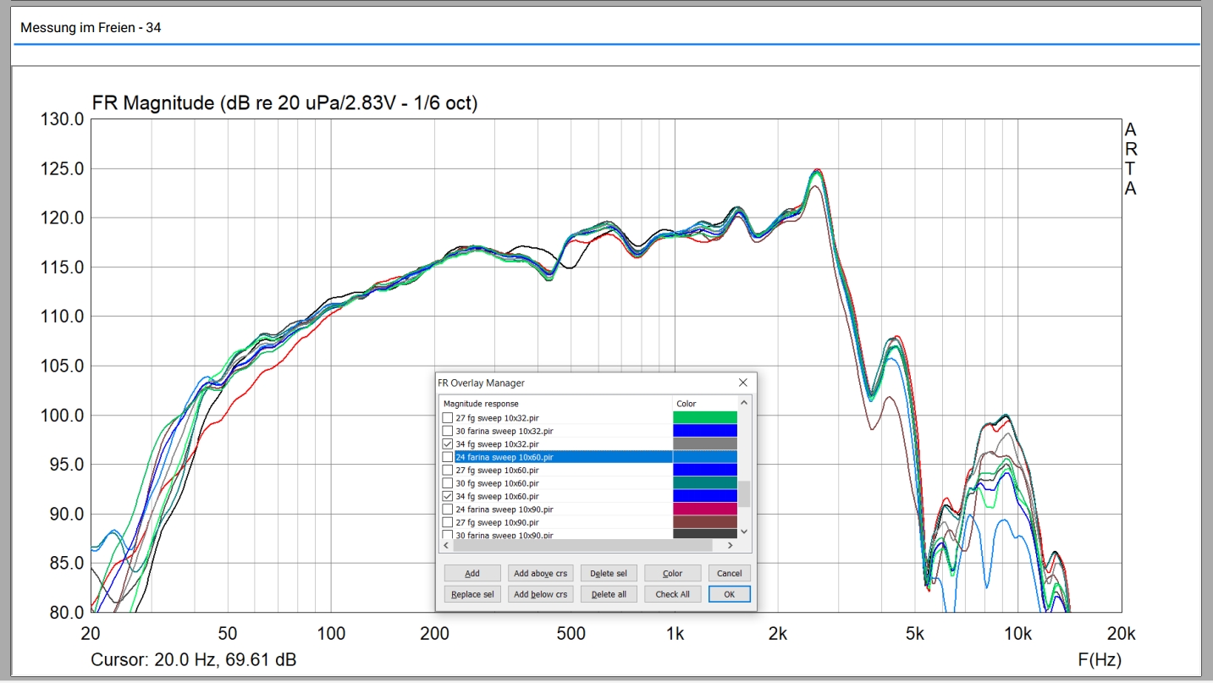Select the 24 farina sweep 10x60.pir row text
The width and height of the screenshot is (1213, 683).
[504, 457]
